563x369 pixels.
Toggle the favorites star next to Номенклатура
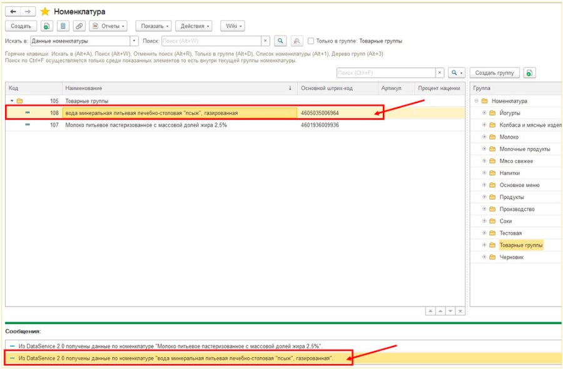(45, 12)
